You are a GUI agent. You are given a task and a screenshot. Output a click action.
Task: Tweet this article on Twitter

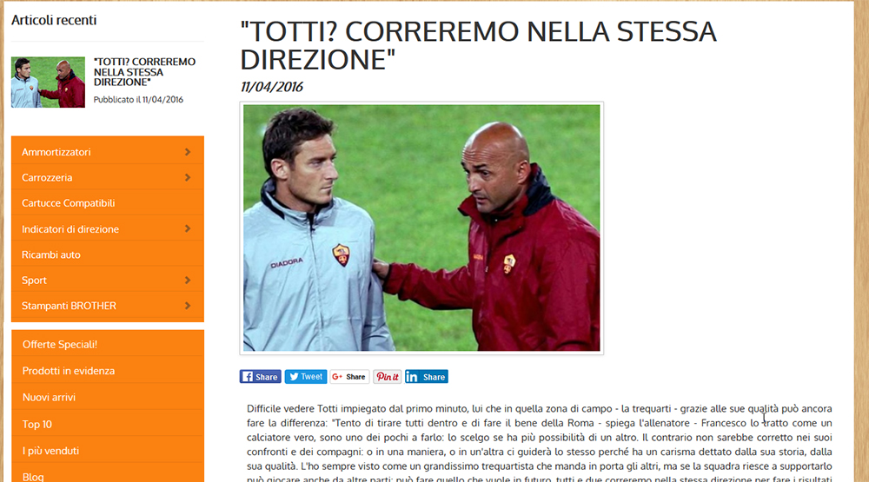coord(305,377)
